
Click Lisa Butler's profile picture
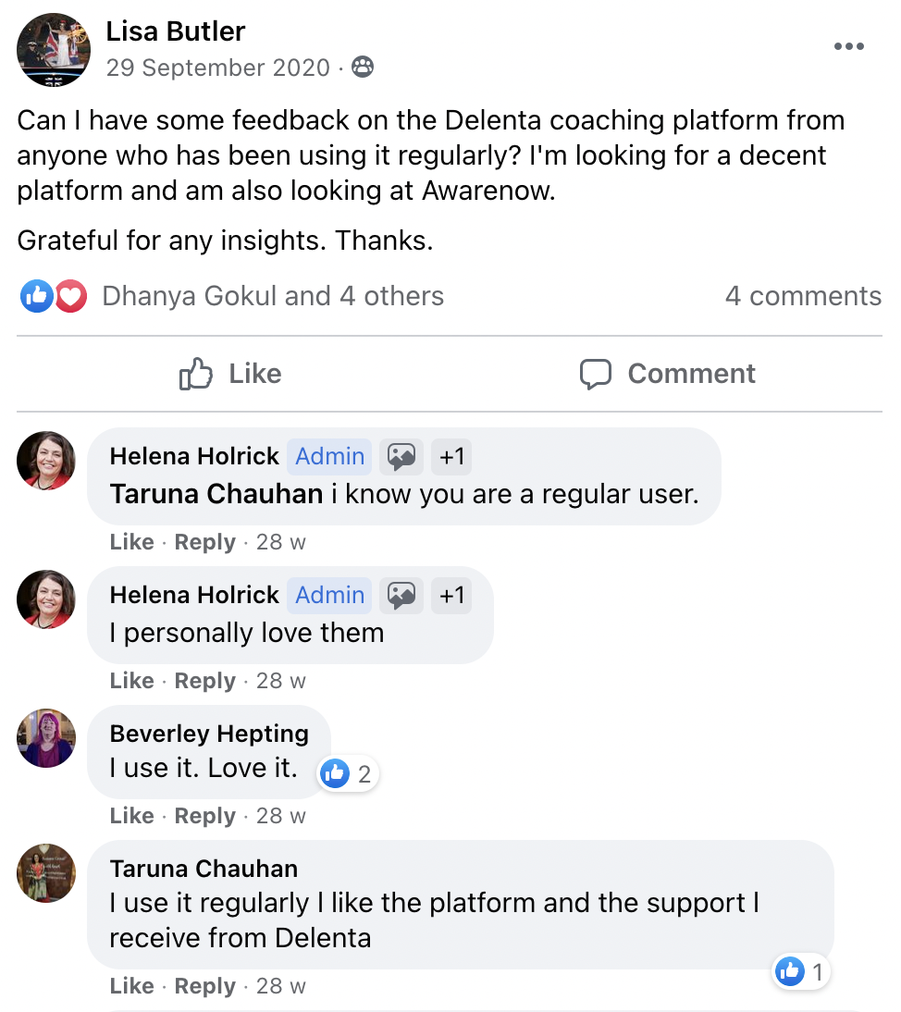click(54, 49)
